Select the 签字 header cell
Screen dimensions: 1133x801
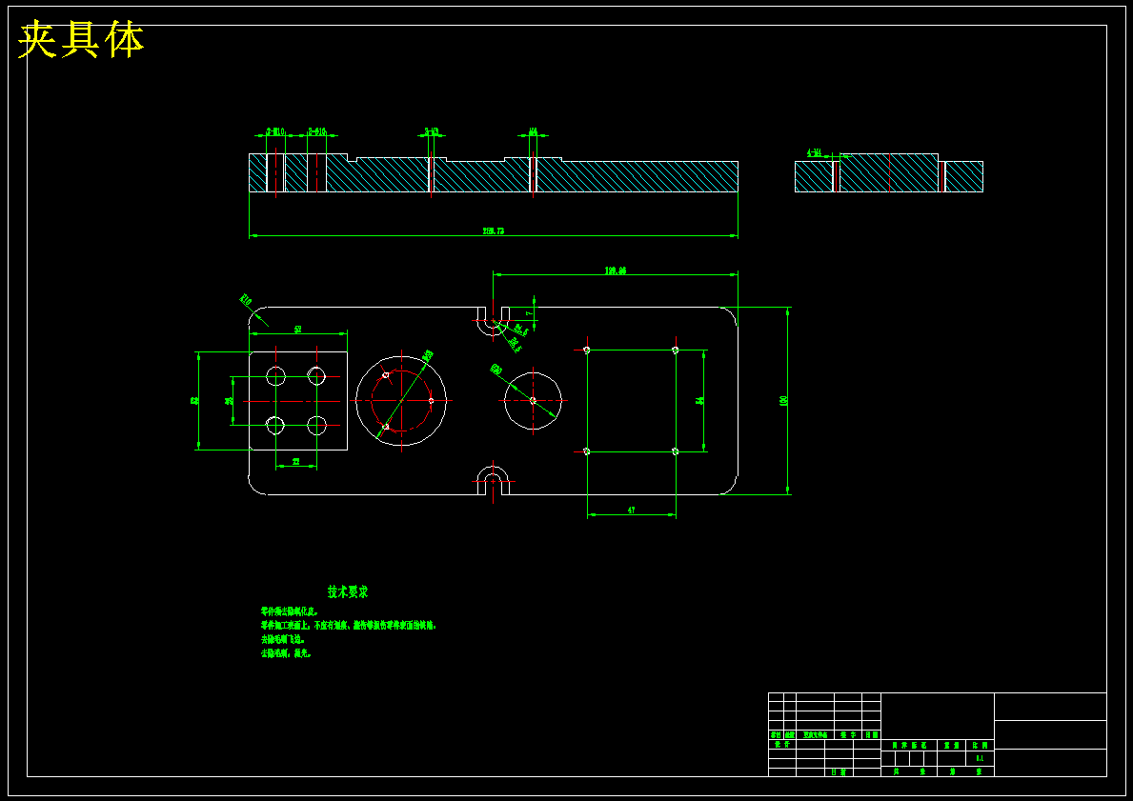(848, 734)
